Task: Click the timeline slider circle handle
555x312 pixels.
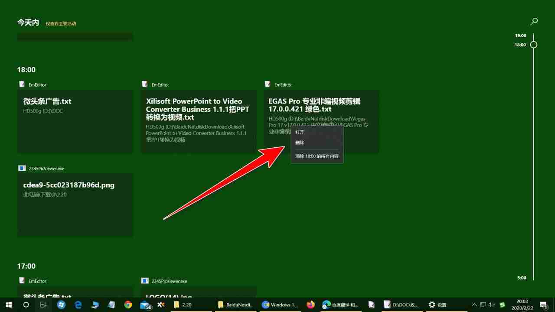Action: 534,45
